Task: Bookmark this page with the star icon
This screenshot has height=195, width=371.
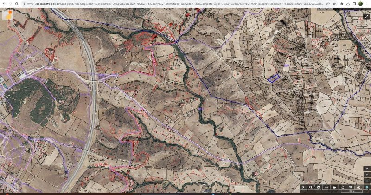Action: click(334, 4)
